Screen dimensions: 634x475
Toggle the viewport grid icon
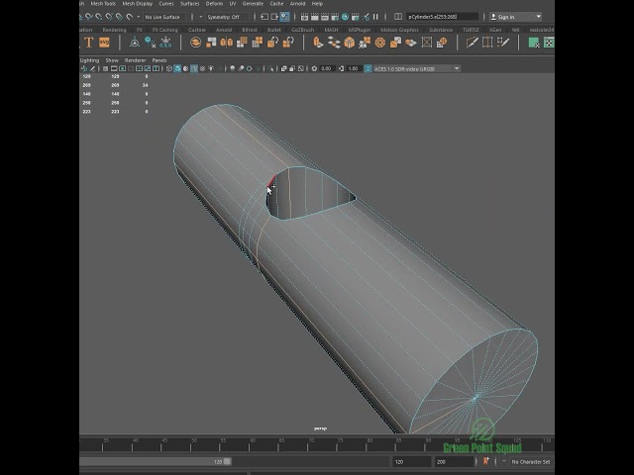(106, 68)
